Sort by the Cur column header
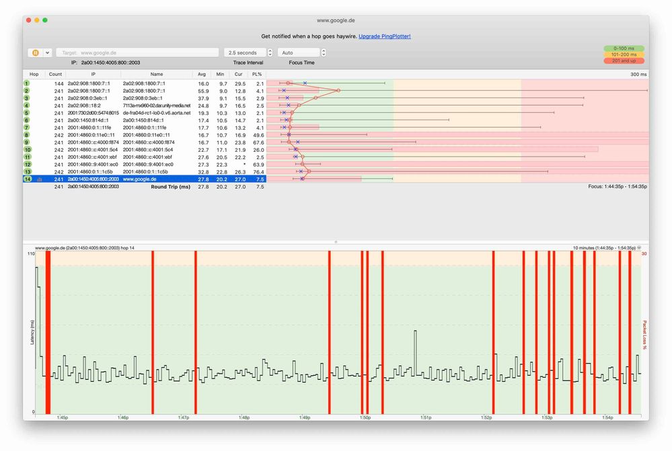Screen dimensions: 672x451 [x=238, y=74]
